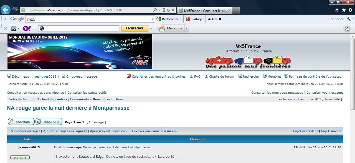Click the adsl TV icon
Image resolution: width=355 pixels, height=163 pixels.
click(14, 28)
